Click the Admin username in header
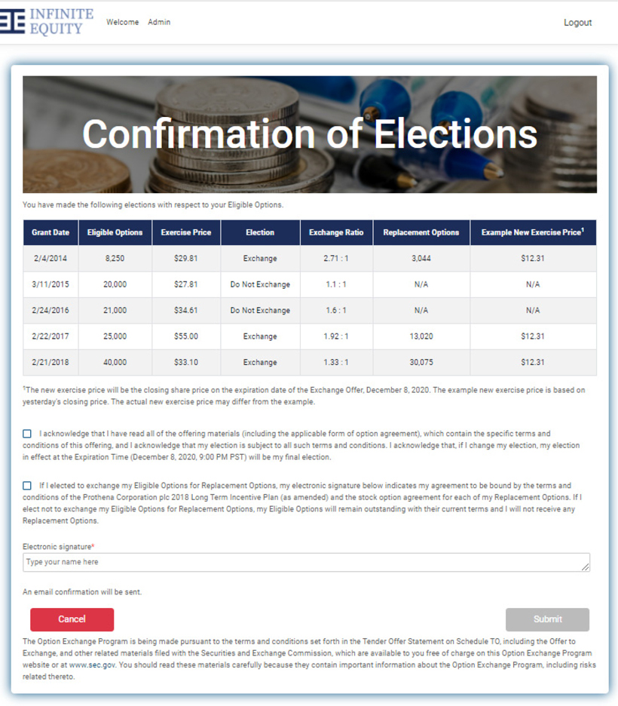Viewport: 618px width, 706px height. click(x=159, y=23)
